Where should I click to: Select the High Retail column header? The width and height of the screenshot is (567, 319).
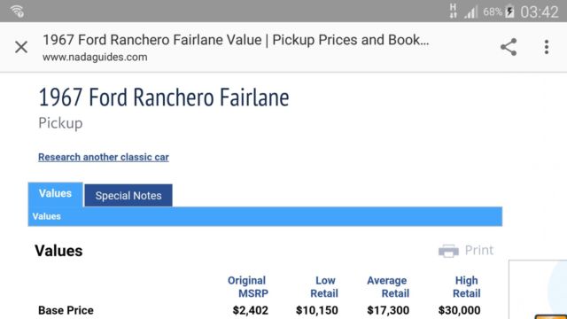467,287
